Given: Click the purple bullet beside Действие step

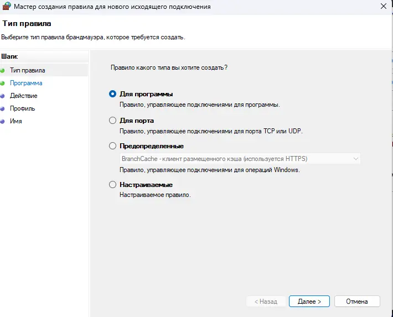Looking at the screenshot, I should point(2,96).
